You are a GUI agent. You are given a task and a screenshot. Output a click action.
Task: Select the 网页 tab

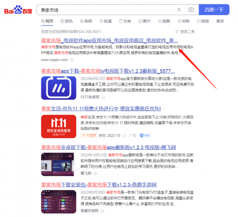point(47,21)
